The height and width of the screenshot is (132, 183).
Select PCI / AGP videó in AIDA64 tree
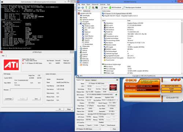(x=88, y=28)
